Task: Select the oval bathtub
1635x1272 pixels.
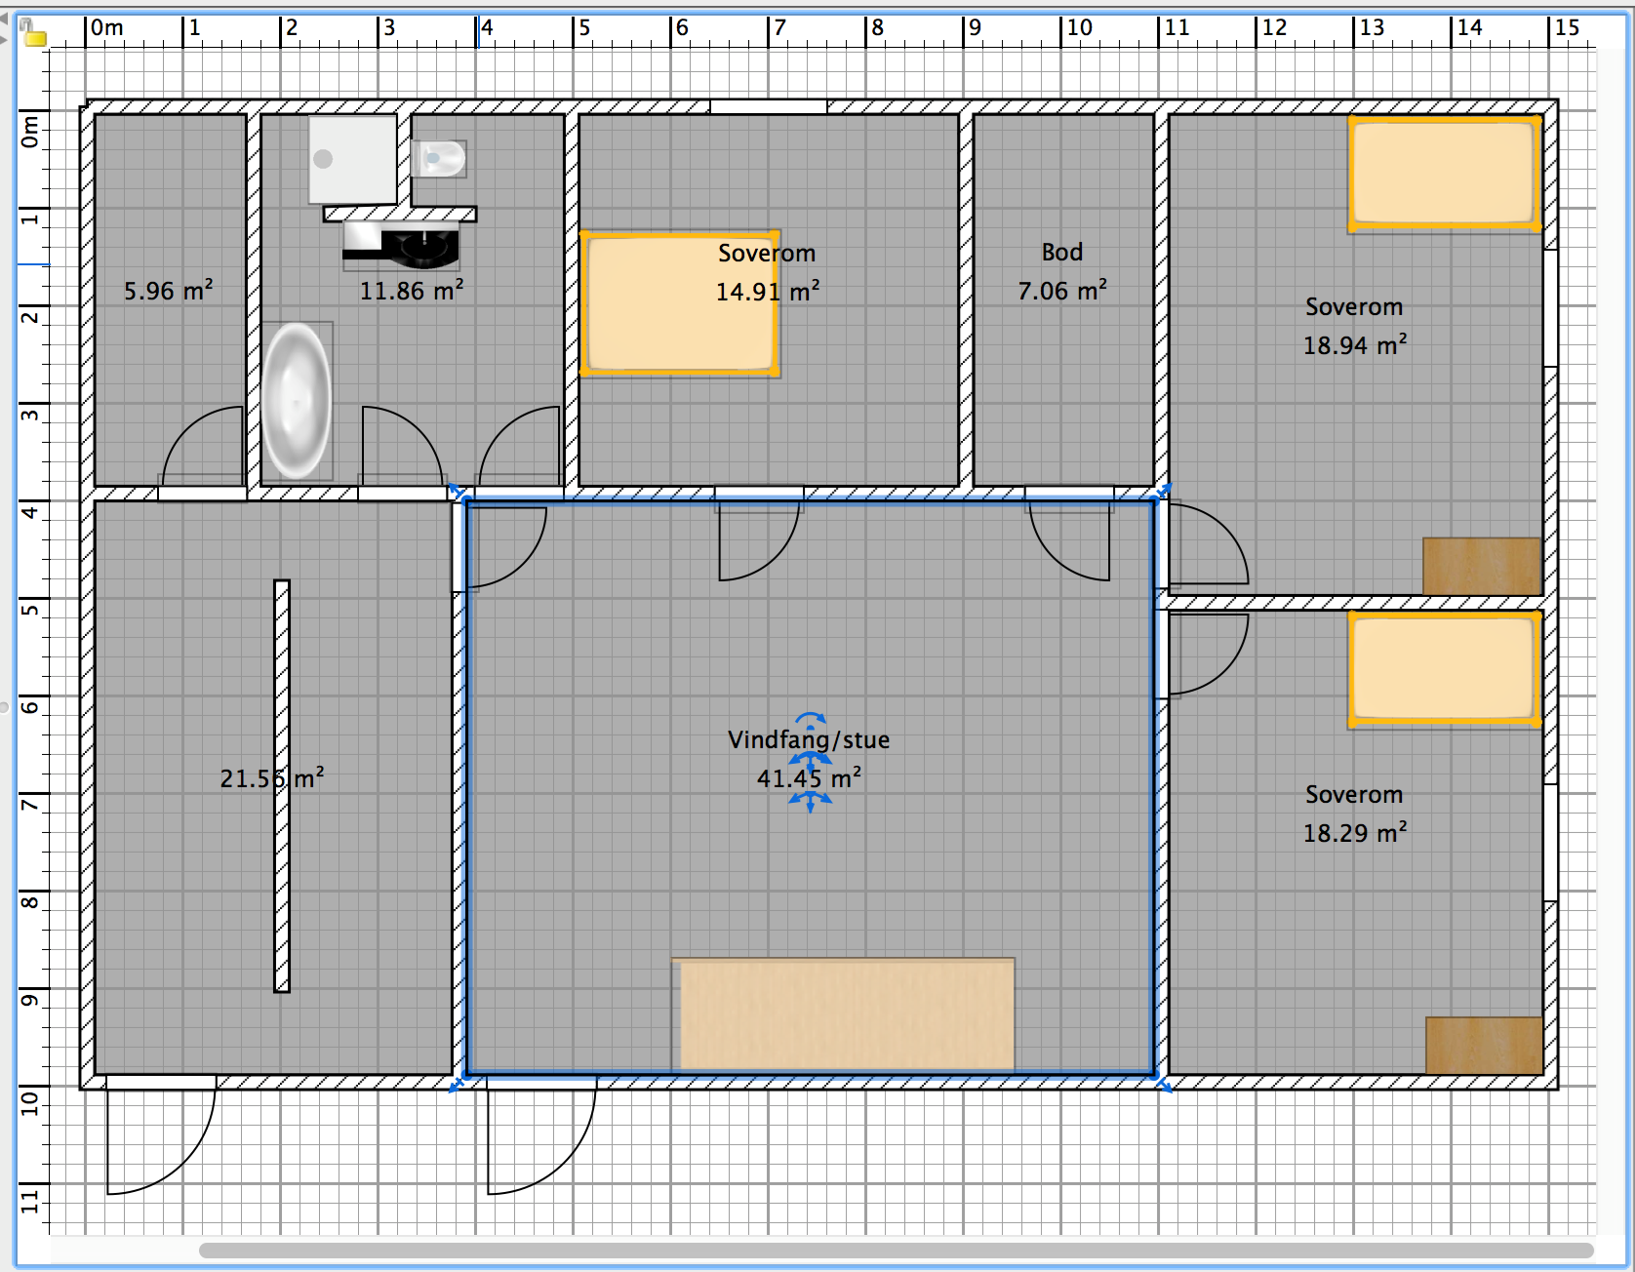Action: pyautogui.click(x=297, y=401)
